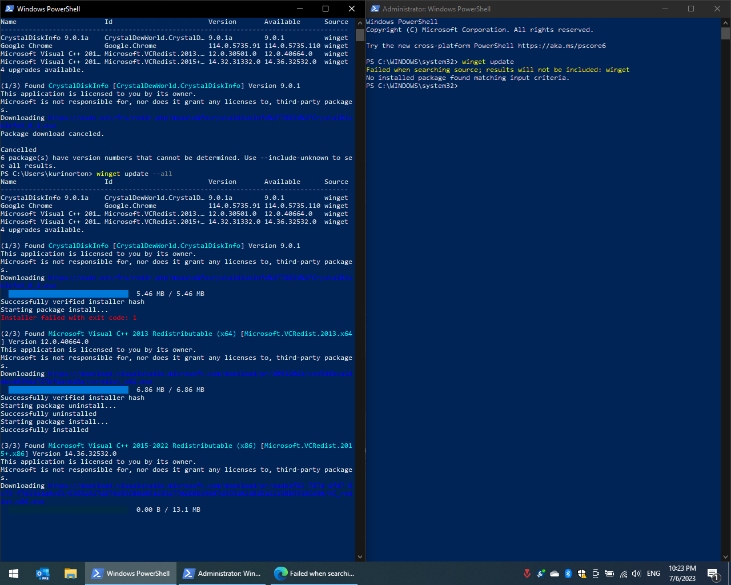Click 'Google Chrome' row in top table

(174, 46)
